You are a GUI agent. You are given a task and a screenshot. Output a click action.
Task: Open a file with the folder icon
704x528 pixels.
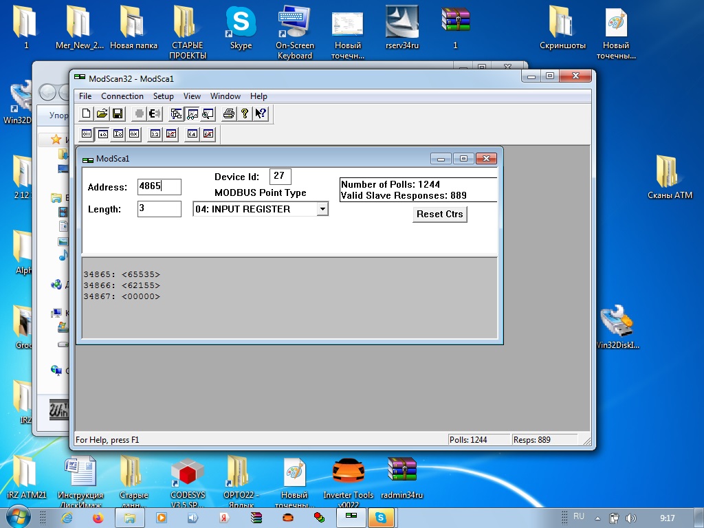click(x=102, y=113)
